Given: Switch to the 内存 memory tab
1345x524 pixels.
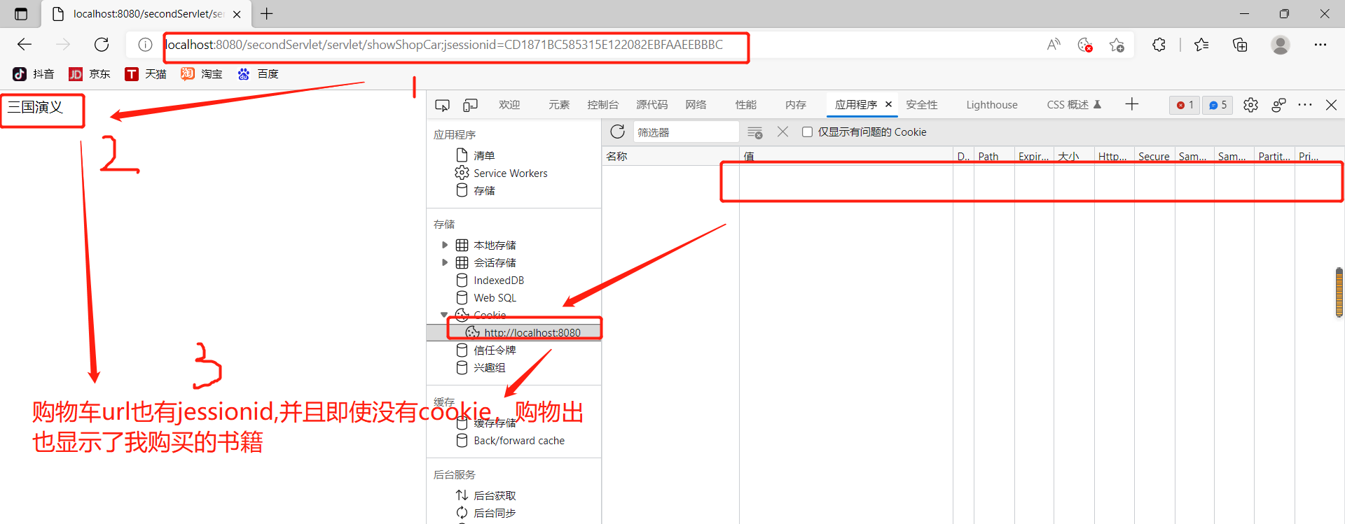Looking at the screenshot, I should pyautogui.click(x=796, y=105).
